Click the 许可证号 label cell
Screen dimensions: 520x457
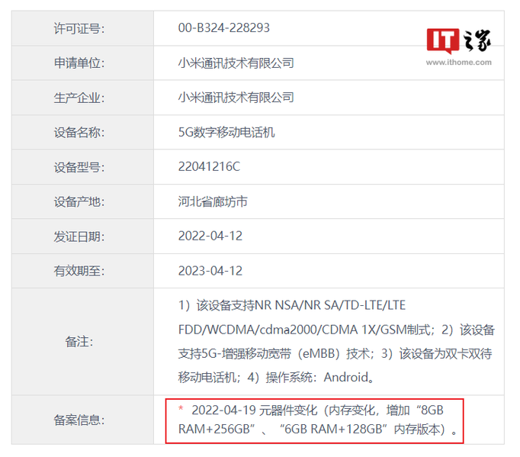[x=82, y=28]
